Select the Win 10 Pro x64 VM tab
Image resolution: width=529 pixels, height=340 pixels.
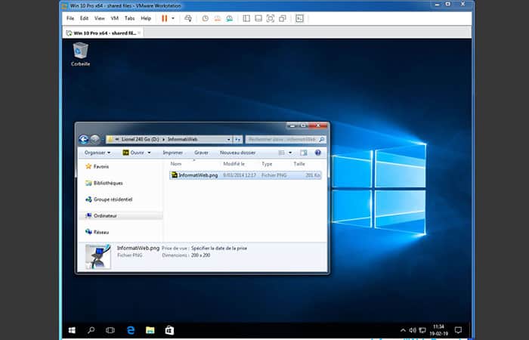click(x=102, y=33)
